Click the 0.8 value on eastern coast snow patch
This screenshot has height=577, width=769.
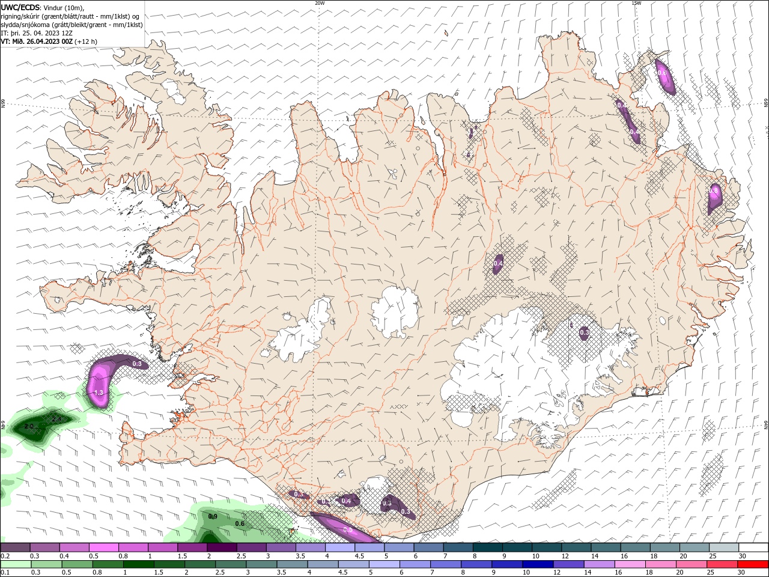point(714,191)
